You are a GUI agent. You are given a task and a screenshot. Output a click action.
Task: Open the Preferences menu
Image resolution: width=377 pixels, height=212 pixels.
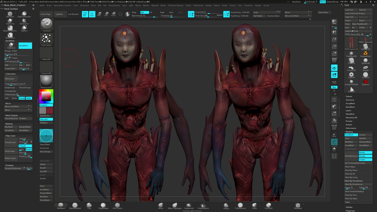198,5
